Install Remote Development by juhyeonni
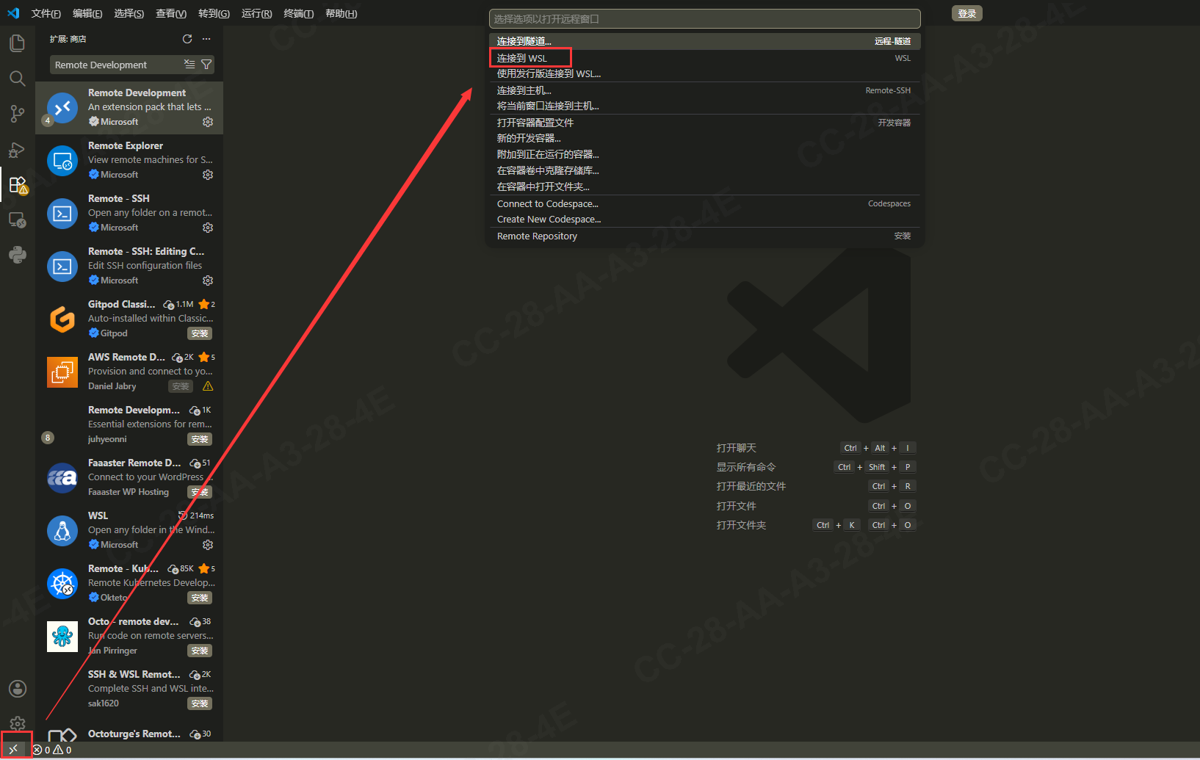Screen dimensions: 1200x760 [200, 439]
